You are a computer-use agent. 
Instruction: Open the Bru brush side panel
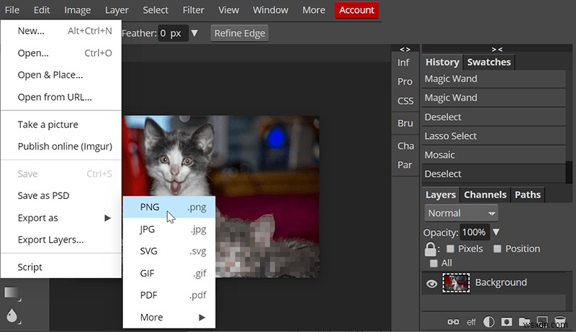(405, 123)
